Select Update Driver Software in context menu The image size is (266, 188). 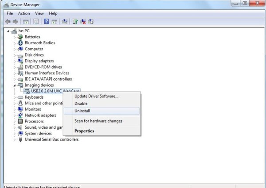(x=96, y=96)
